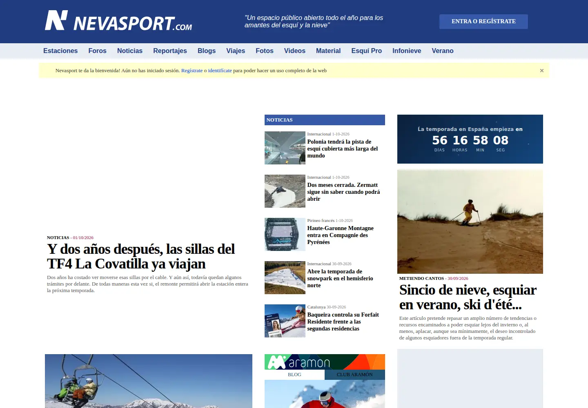This screenshot has height=408, width=588.
Task: Open Fotos in navigation bar
Action: [x=265, y=51]
